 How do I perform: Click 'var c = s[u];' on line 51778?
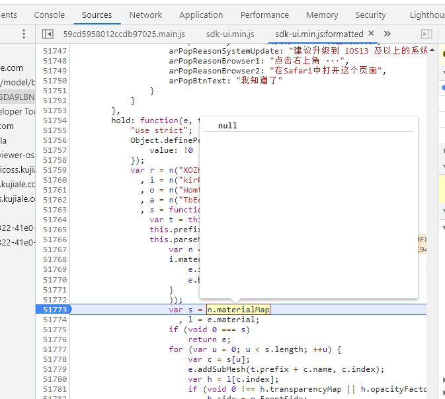[219, 359]
